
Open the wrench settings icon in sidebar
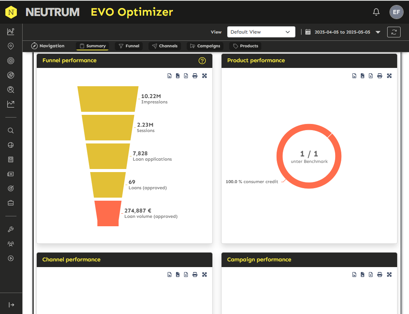pyautogui.click(x=11, y=229)
